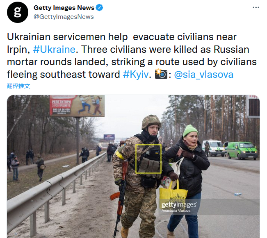Image resolution: width=267 pixels, height=238 pixels.
Task: Open the @GettyImagesNews handle link
Action: pyautogui.click(x=64, y=17)
